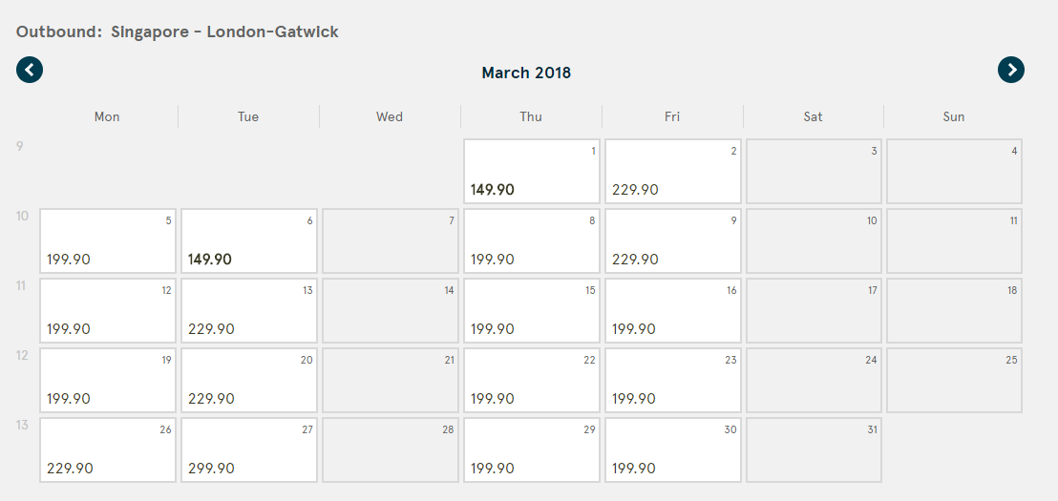
Task: Pick March 5 fare of 199.90
Action: 108,240
